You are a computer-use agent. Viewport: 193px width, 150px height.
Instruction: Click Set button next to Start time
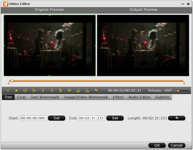tap(57, 118)
